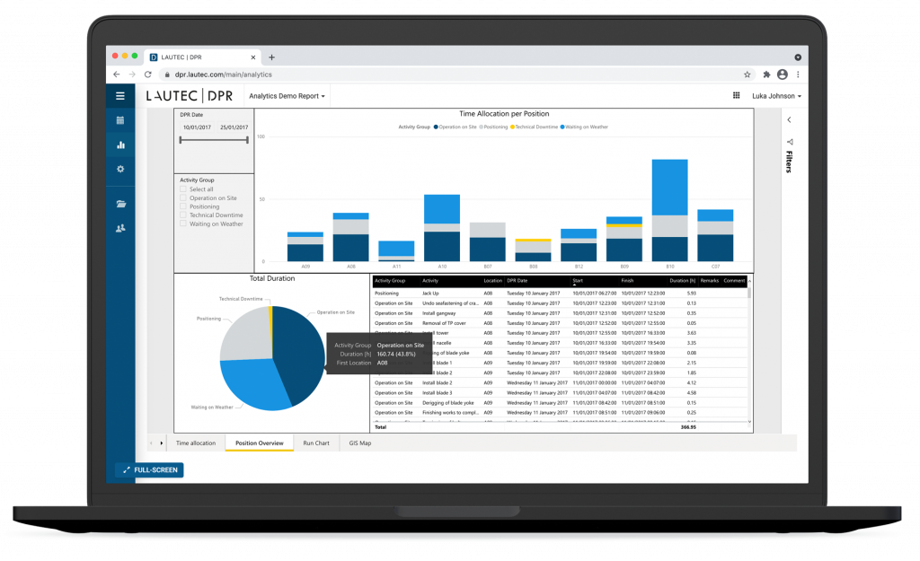Click the Technical Downtime slice of the pie chart
The width and height of the screenshot is (920, 561).
(x=272, y=311)
